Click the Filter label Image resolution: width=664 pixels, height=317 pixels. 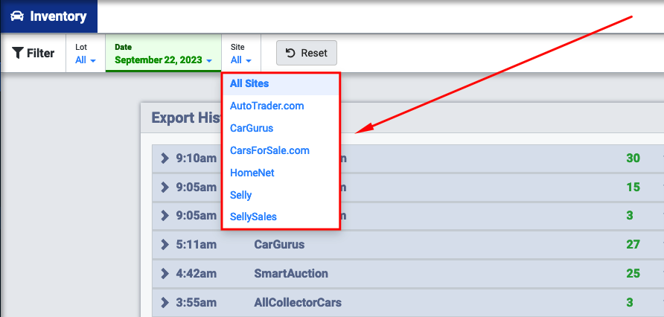41,54
